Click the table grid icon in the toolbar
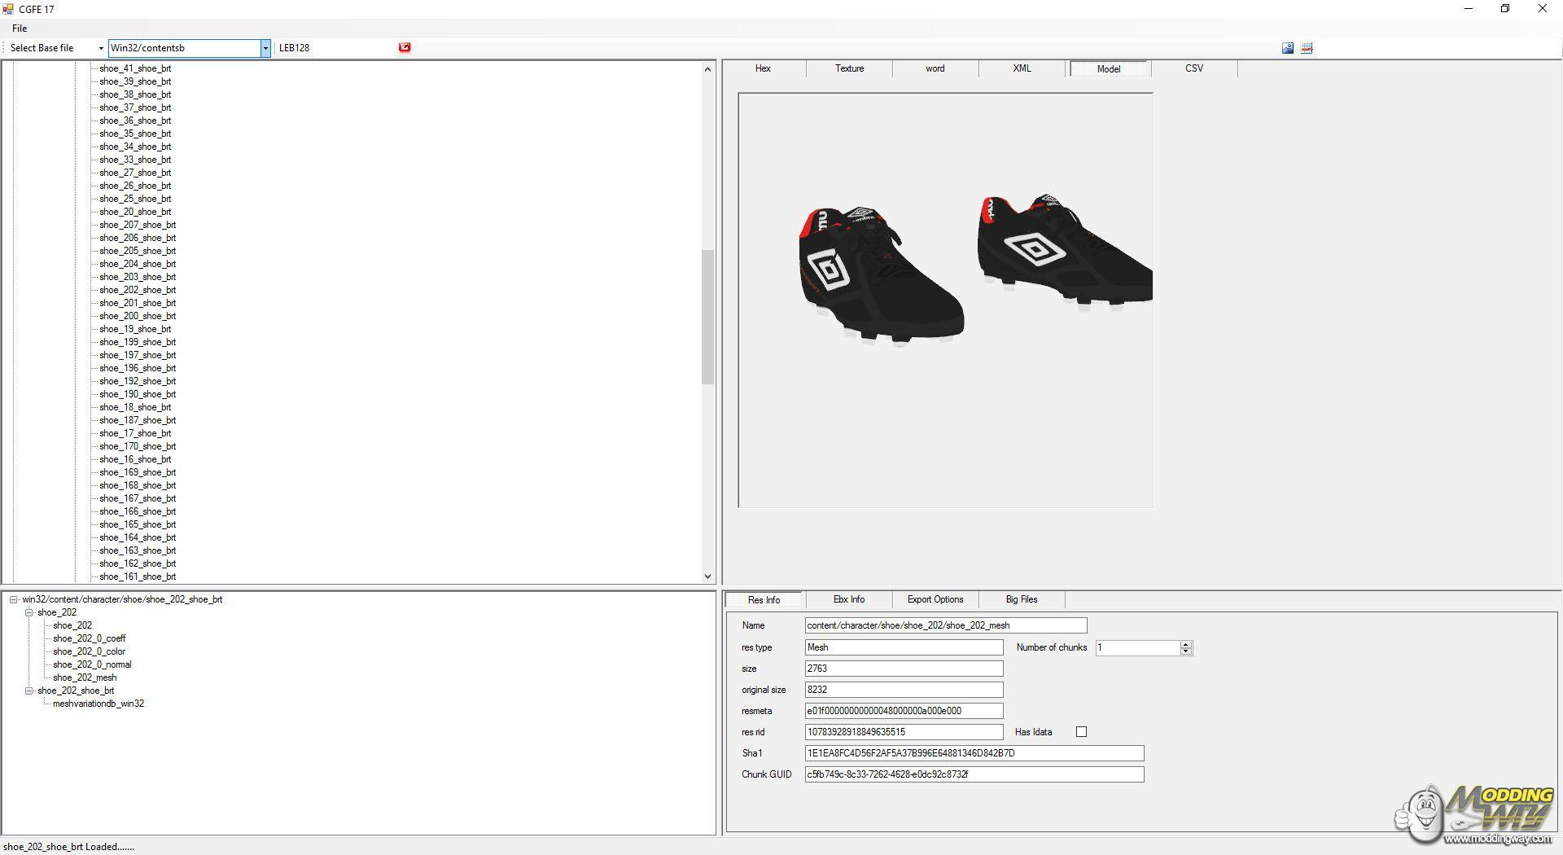1563x855 pixels. [x=1307, y=48]
